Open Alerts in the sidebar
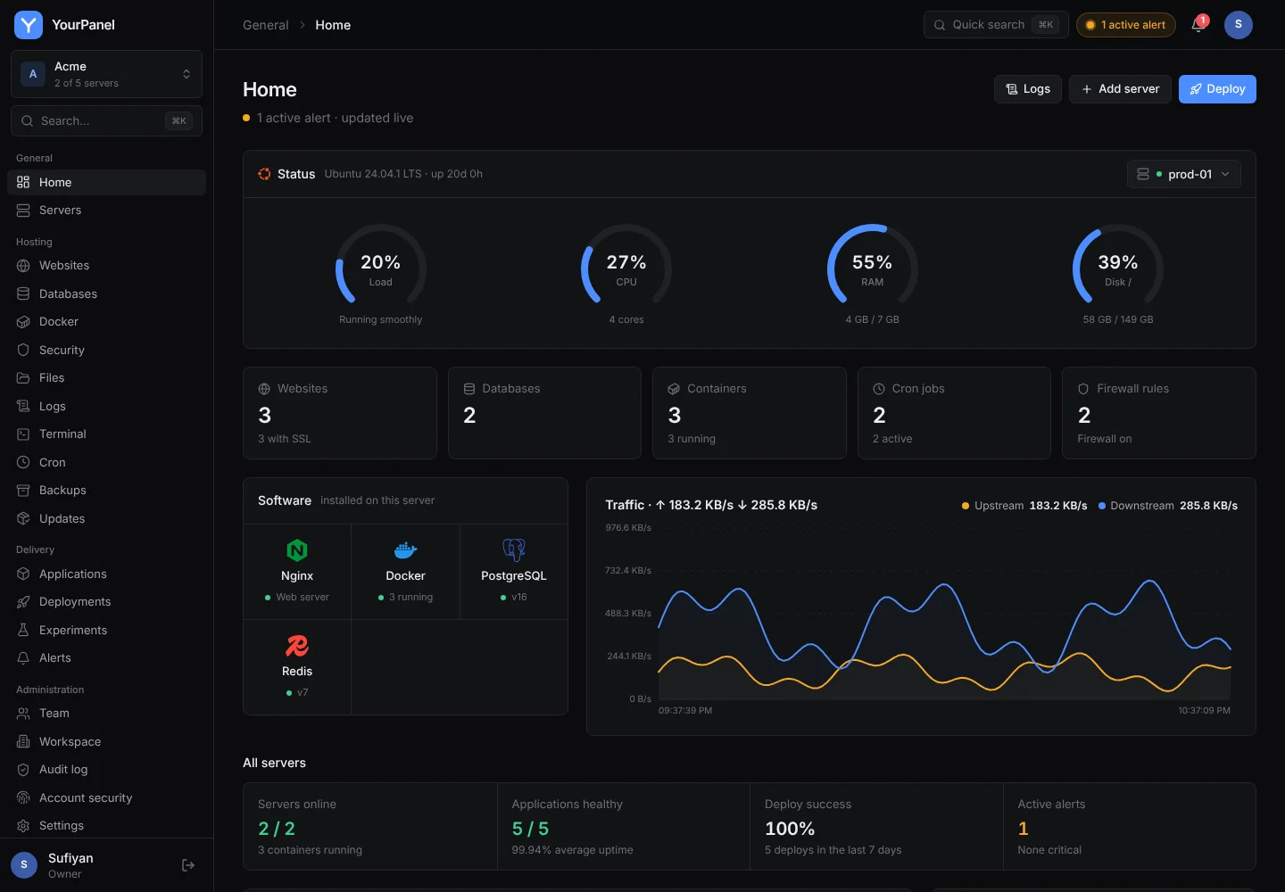This screenshot has height=892, width=1285. pos(106,658)
